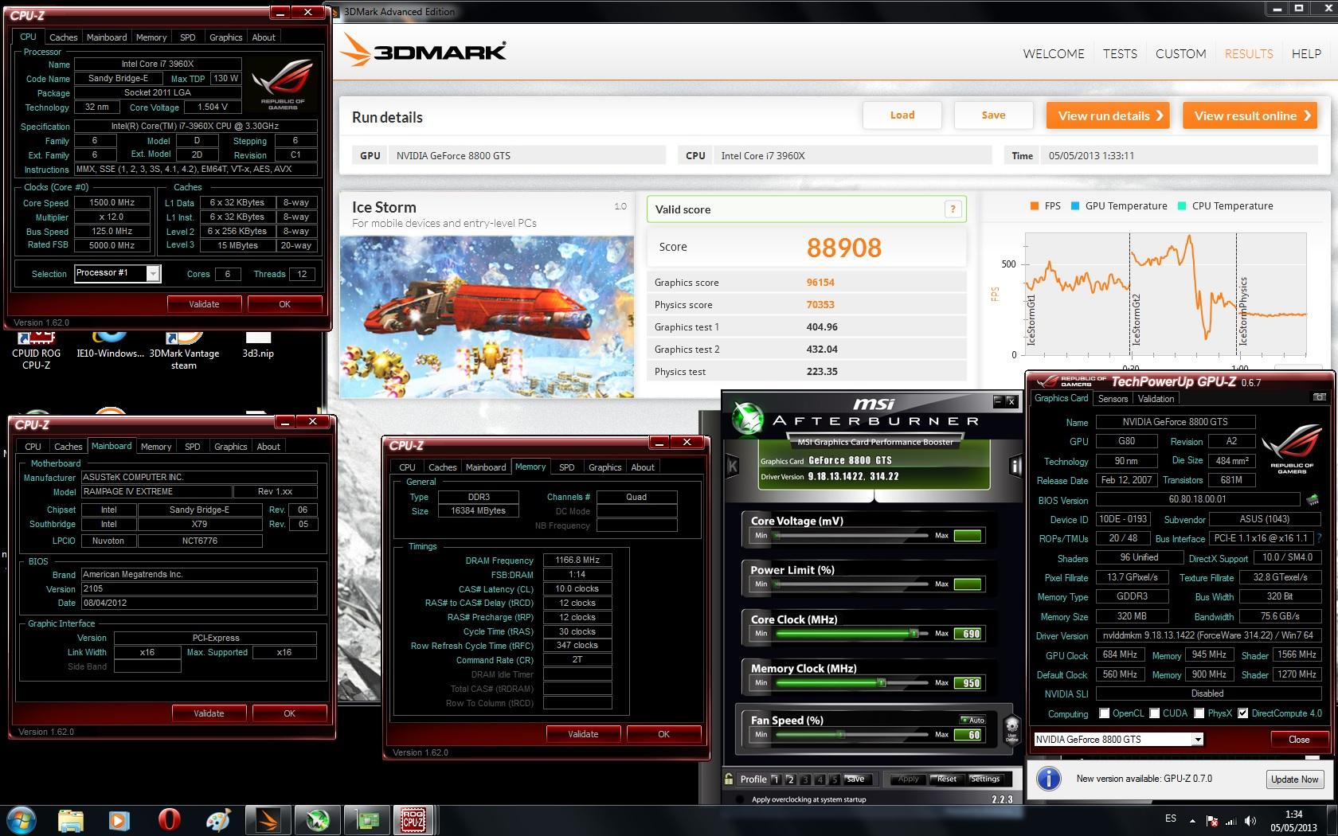Viewport: 1338px width, 836px height.
Task: Select Afterburner profile slot 1
Action: coord(776,779)
